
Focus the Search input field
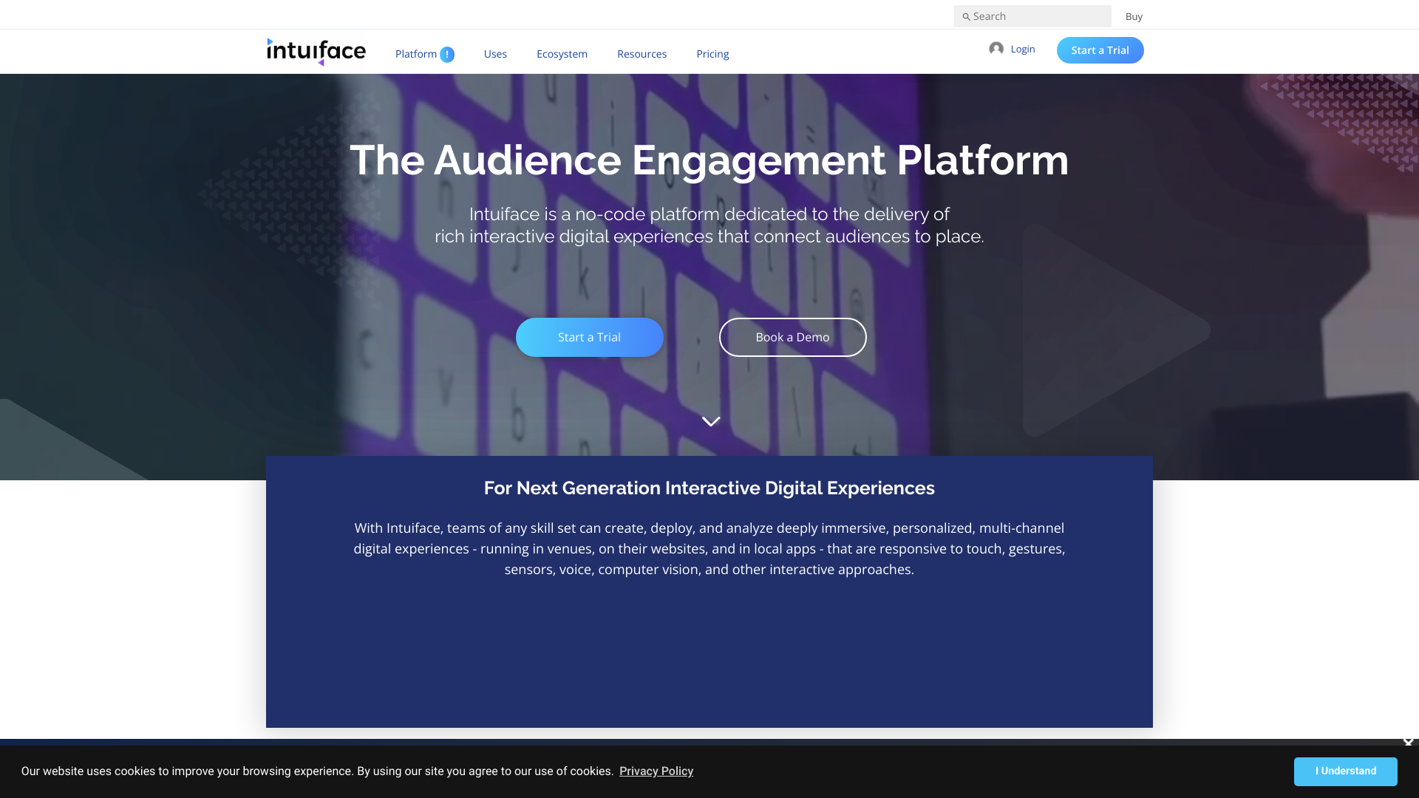[x=1032, y=16]
